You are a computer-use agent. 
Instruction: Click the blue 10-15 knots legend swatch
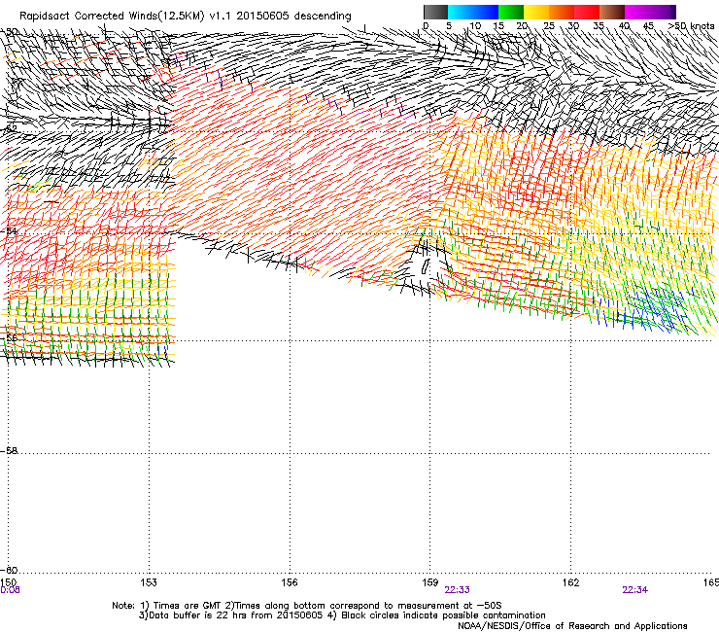tap(486, 12)
